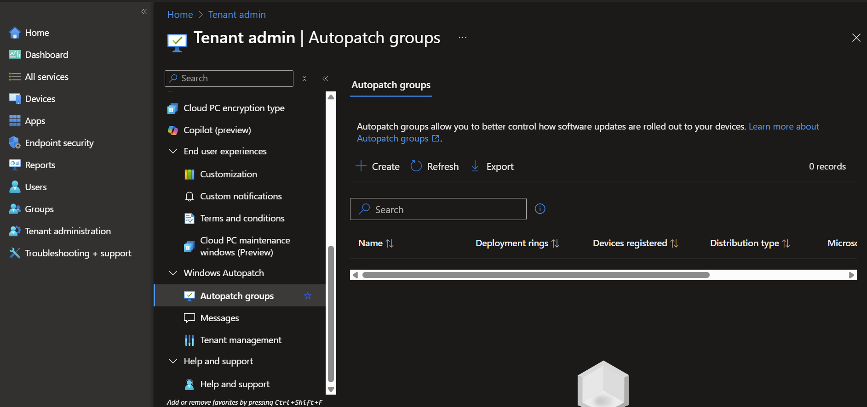Click the horizontal table scrollbar thumb
Image resolution: width=867 pixels, height=407 pixels.
536,275
